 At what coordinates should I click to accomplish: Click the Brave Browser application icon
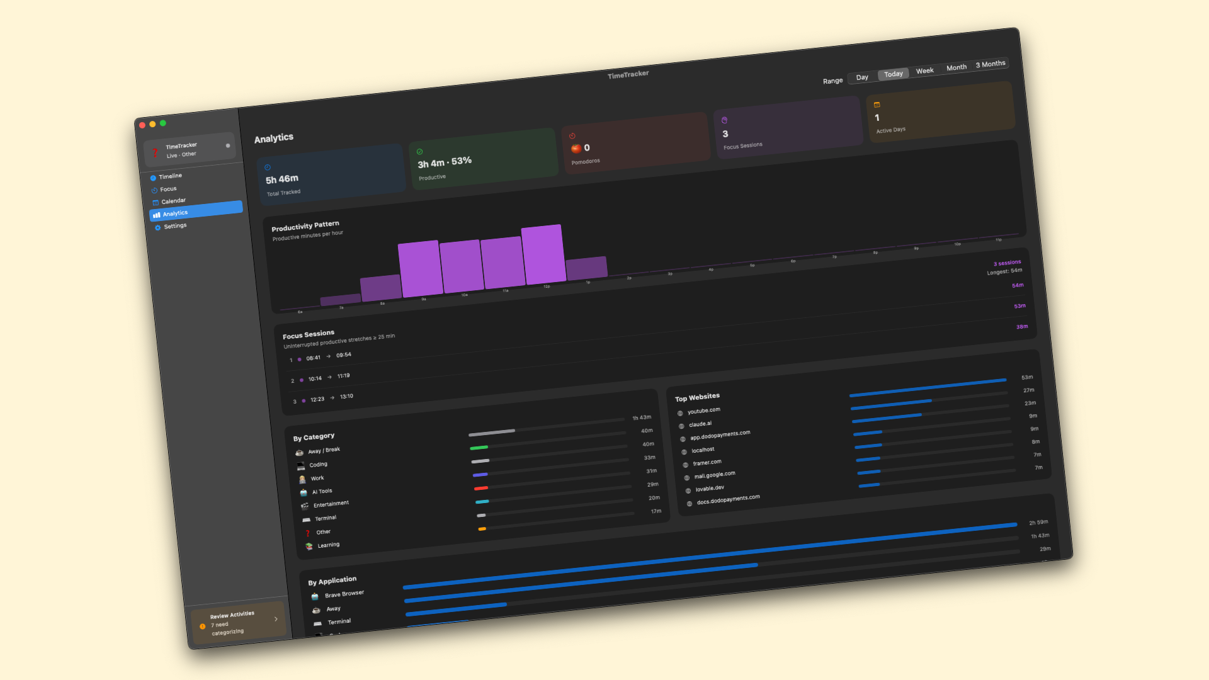[315, 597]
